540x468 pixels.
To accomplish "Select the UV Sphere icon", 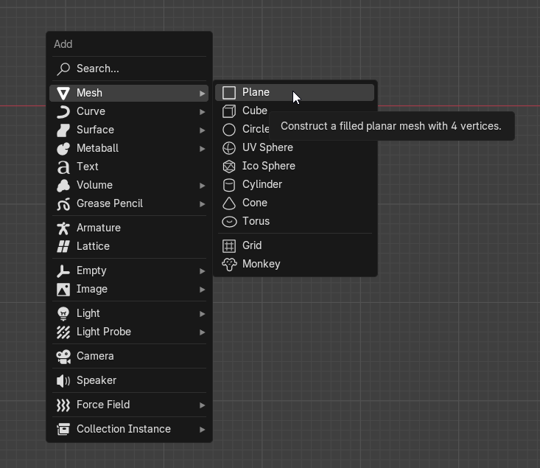I will coord(229,147).
